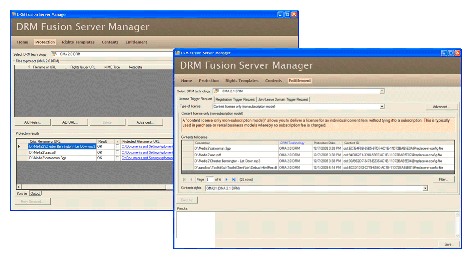
Task: Click Advanced... button in front window
Action: coord(441,107)
